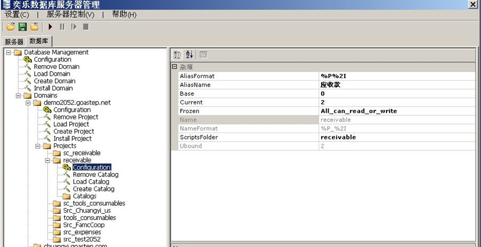Collapse the receivable project node
The height and width of the screenshot is (247, 481).
point(48,160)
